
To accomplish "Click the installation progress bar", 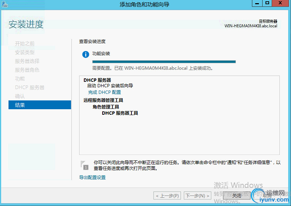I will (x=164, y=62).
